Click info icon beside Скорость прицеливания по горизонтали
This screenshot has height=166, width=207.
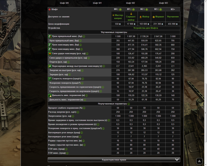pyautogui.click(x=103, y=87)
